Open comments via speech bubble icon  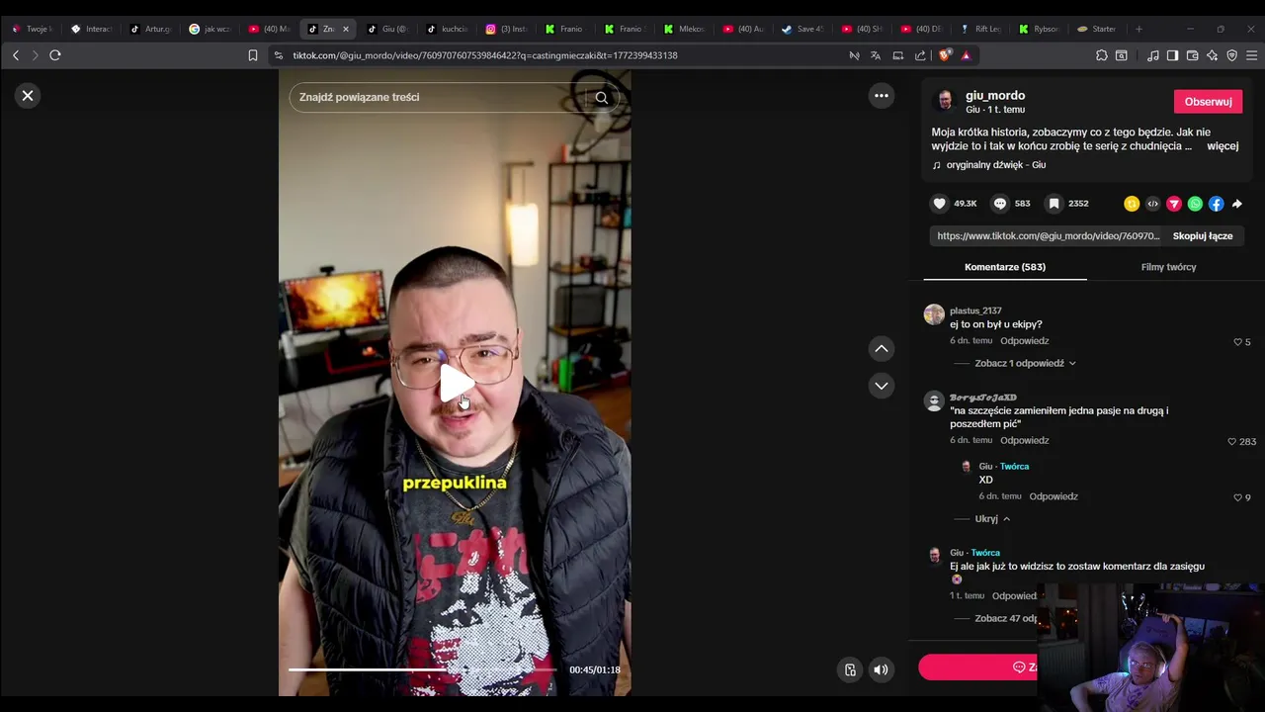[x=1000, y=204]
